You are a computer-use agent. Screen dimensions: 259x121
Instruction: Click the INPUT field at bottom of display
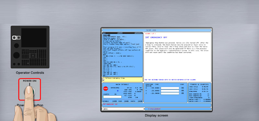coord(123,109)
